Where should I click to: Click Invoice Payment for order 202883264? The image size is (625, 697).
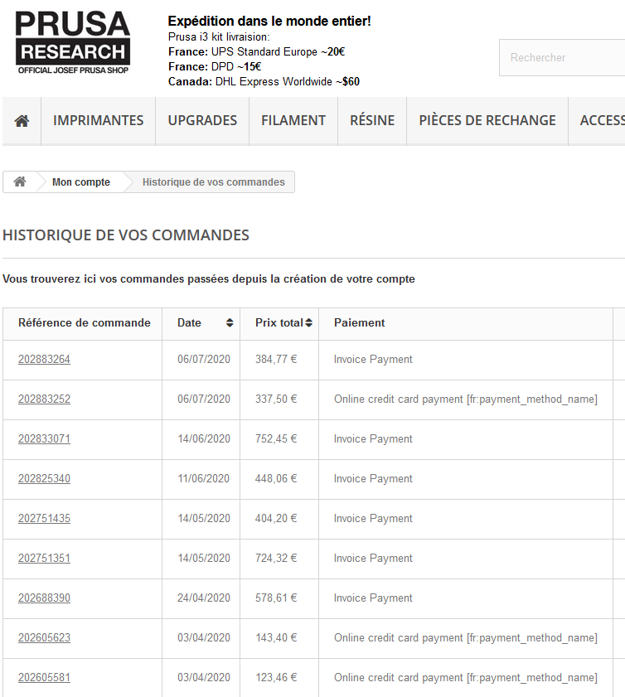[x=373, y=359]
